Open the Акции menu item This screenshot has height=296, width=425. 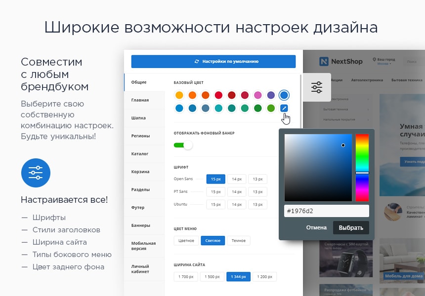click(x=337, y=80)
